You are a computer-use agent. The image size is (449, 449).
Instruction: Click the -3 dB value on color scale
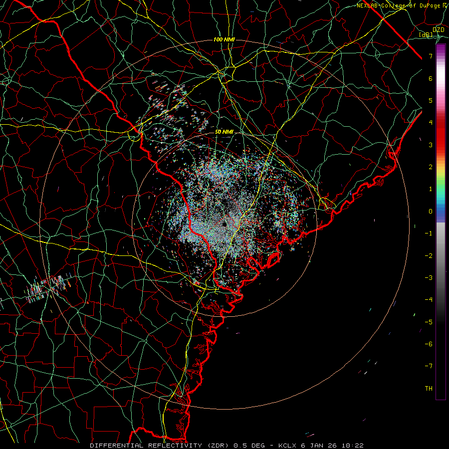(429, 278)
